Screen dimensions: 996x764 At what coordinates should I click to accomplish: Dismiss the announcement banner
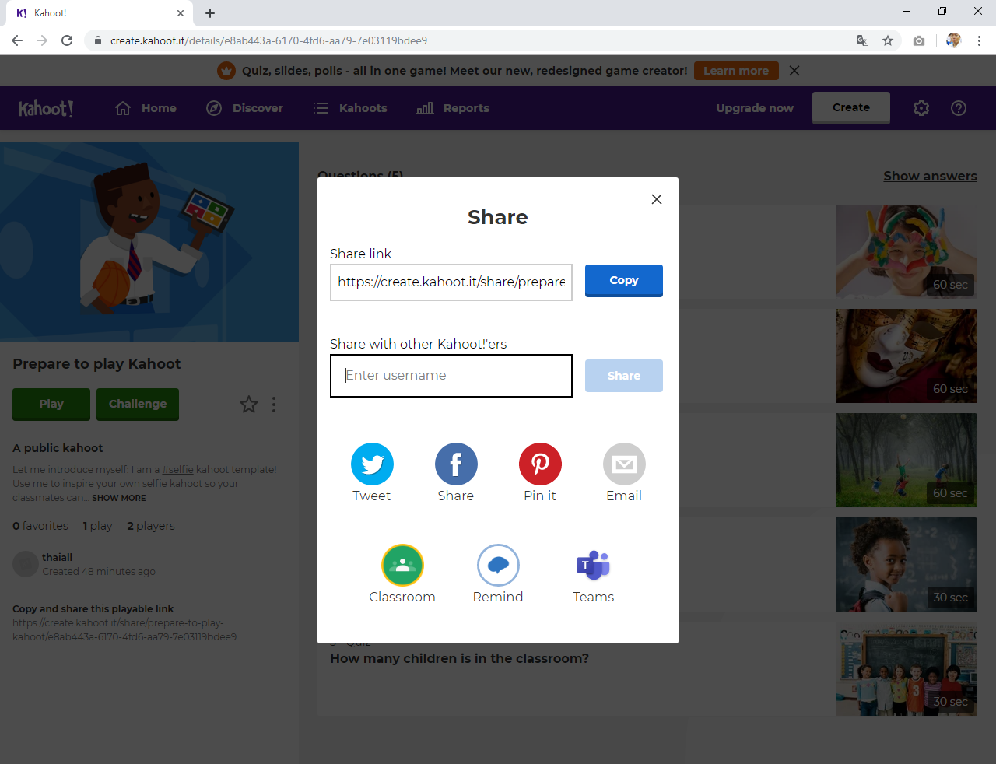[x=794, y=71]
